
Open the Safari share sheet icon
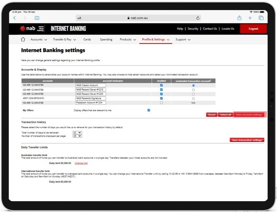[239, 18]
